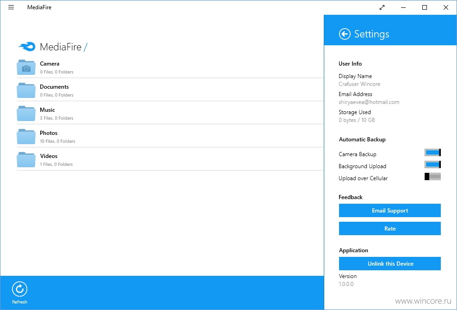Click '3 Files, 0 Folders' under Music
This screenshot has width=457, height=310.
56,118
